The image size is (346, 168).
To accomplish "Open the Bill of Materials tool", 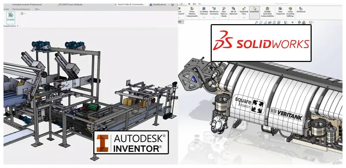I will pos(233,12).
